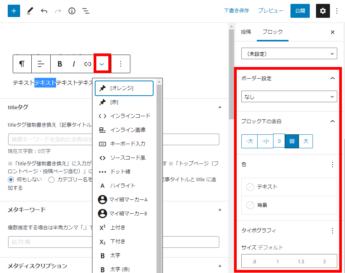Click the paragraph block type icon
This screenshot has width=345, height=273.
coord(22,64)
